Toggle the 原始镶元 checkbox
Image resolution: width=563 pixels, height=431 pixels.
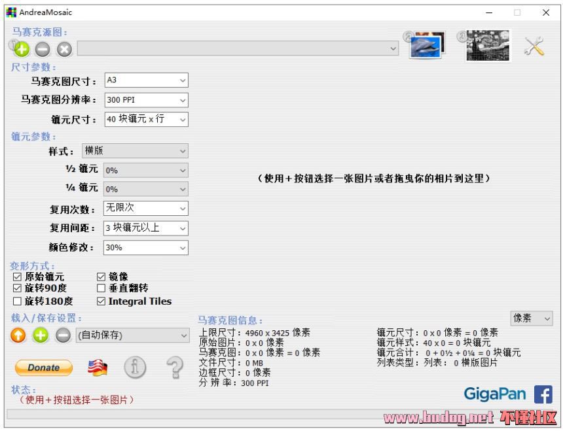coord(17,277)
